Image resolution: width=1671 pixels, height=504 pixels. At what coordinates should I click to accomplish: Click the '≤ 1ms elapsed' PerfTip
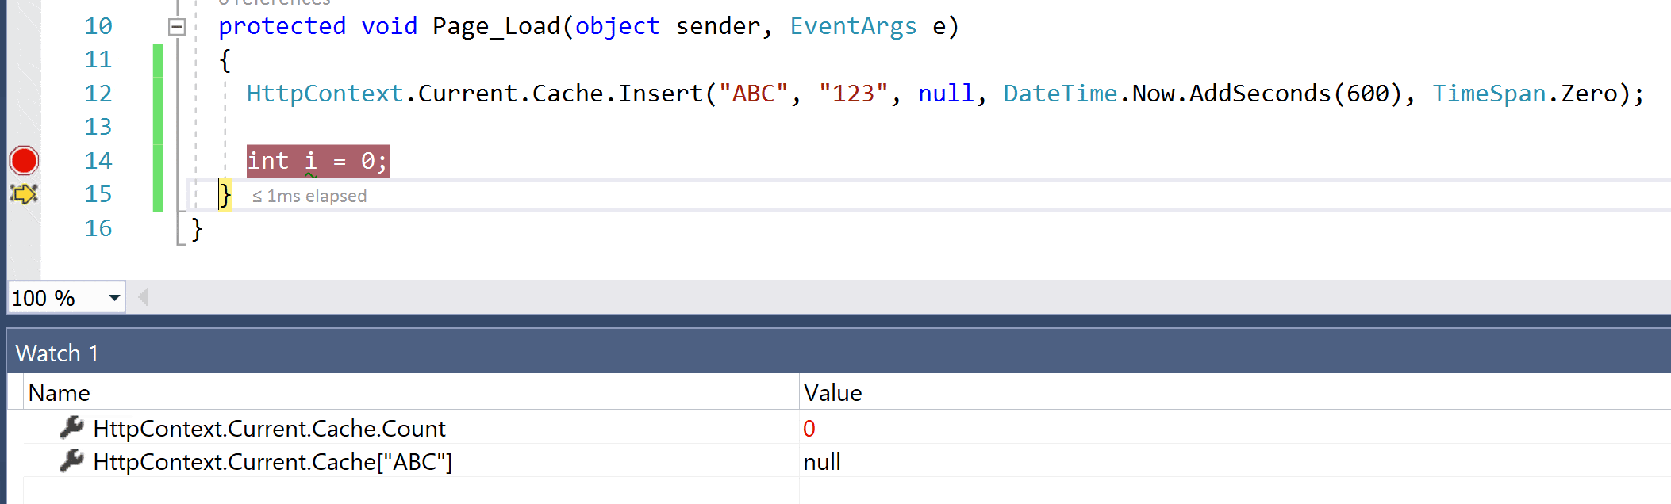pos(309,196)
